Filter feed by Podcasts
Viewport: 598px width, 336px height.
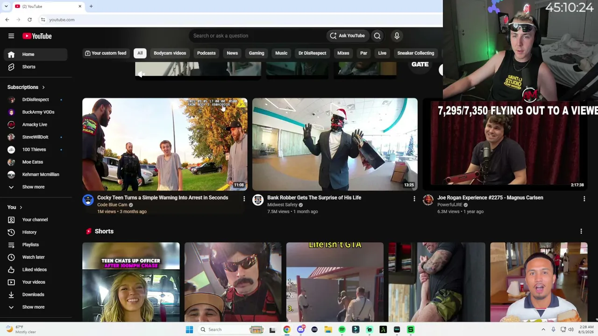click(206, 53)
